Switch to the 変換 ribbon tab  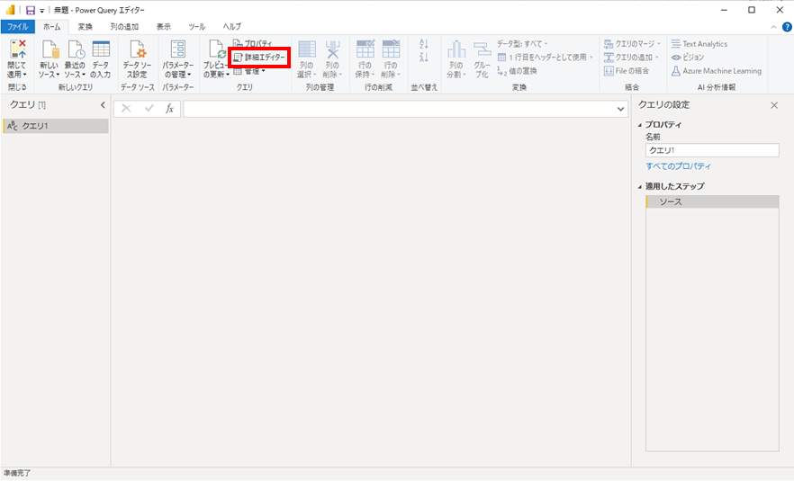(x=85, y=27)
